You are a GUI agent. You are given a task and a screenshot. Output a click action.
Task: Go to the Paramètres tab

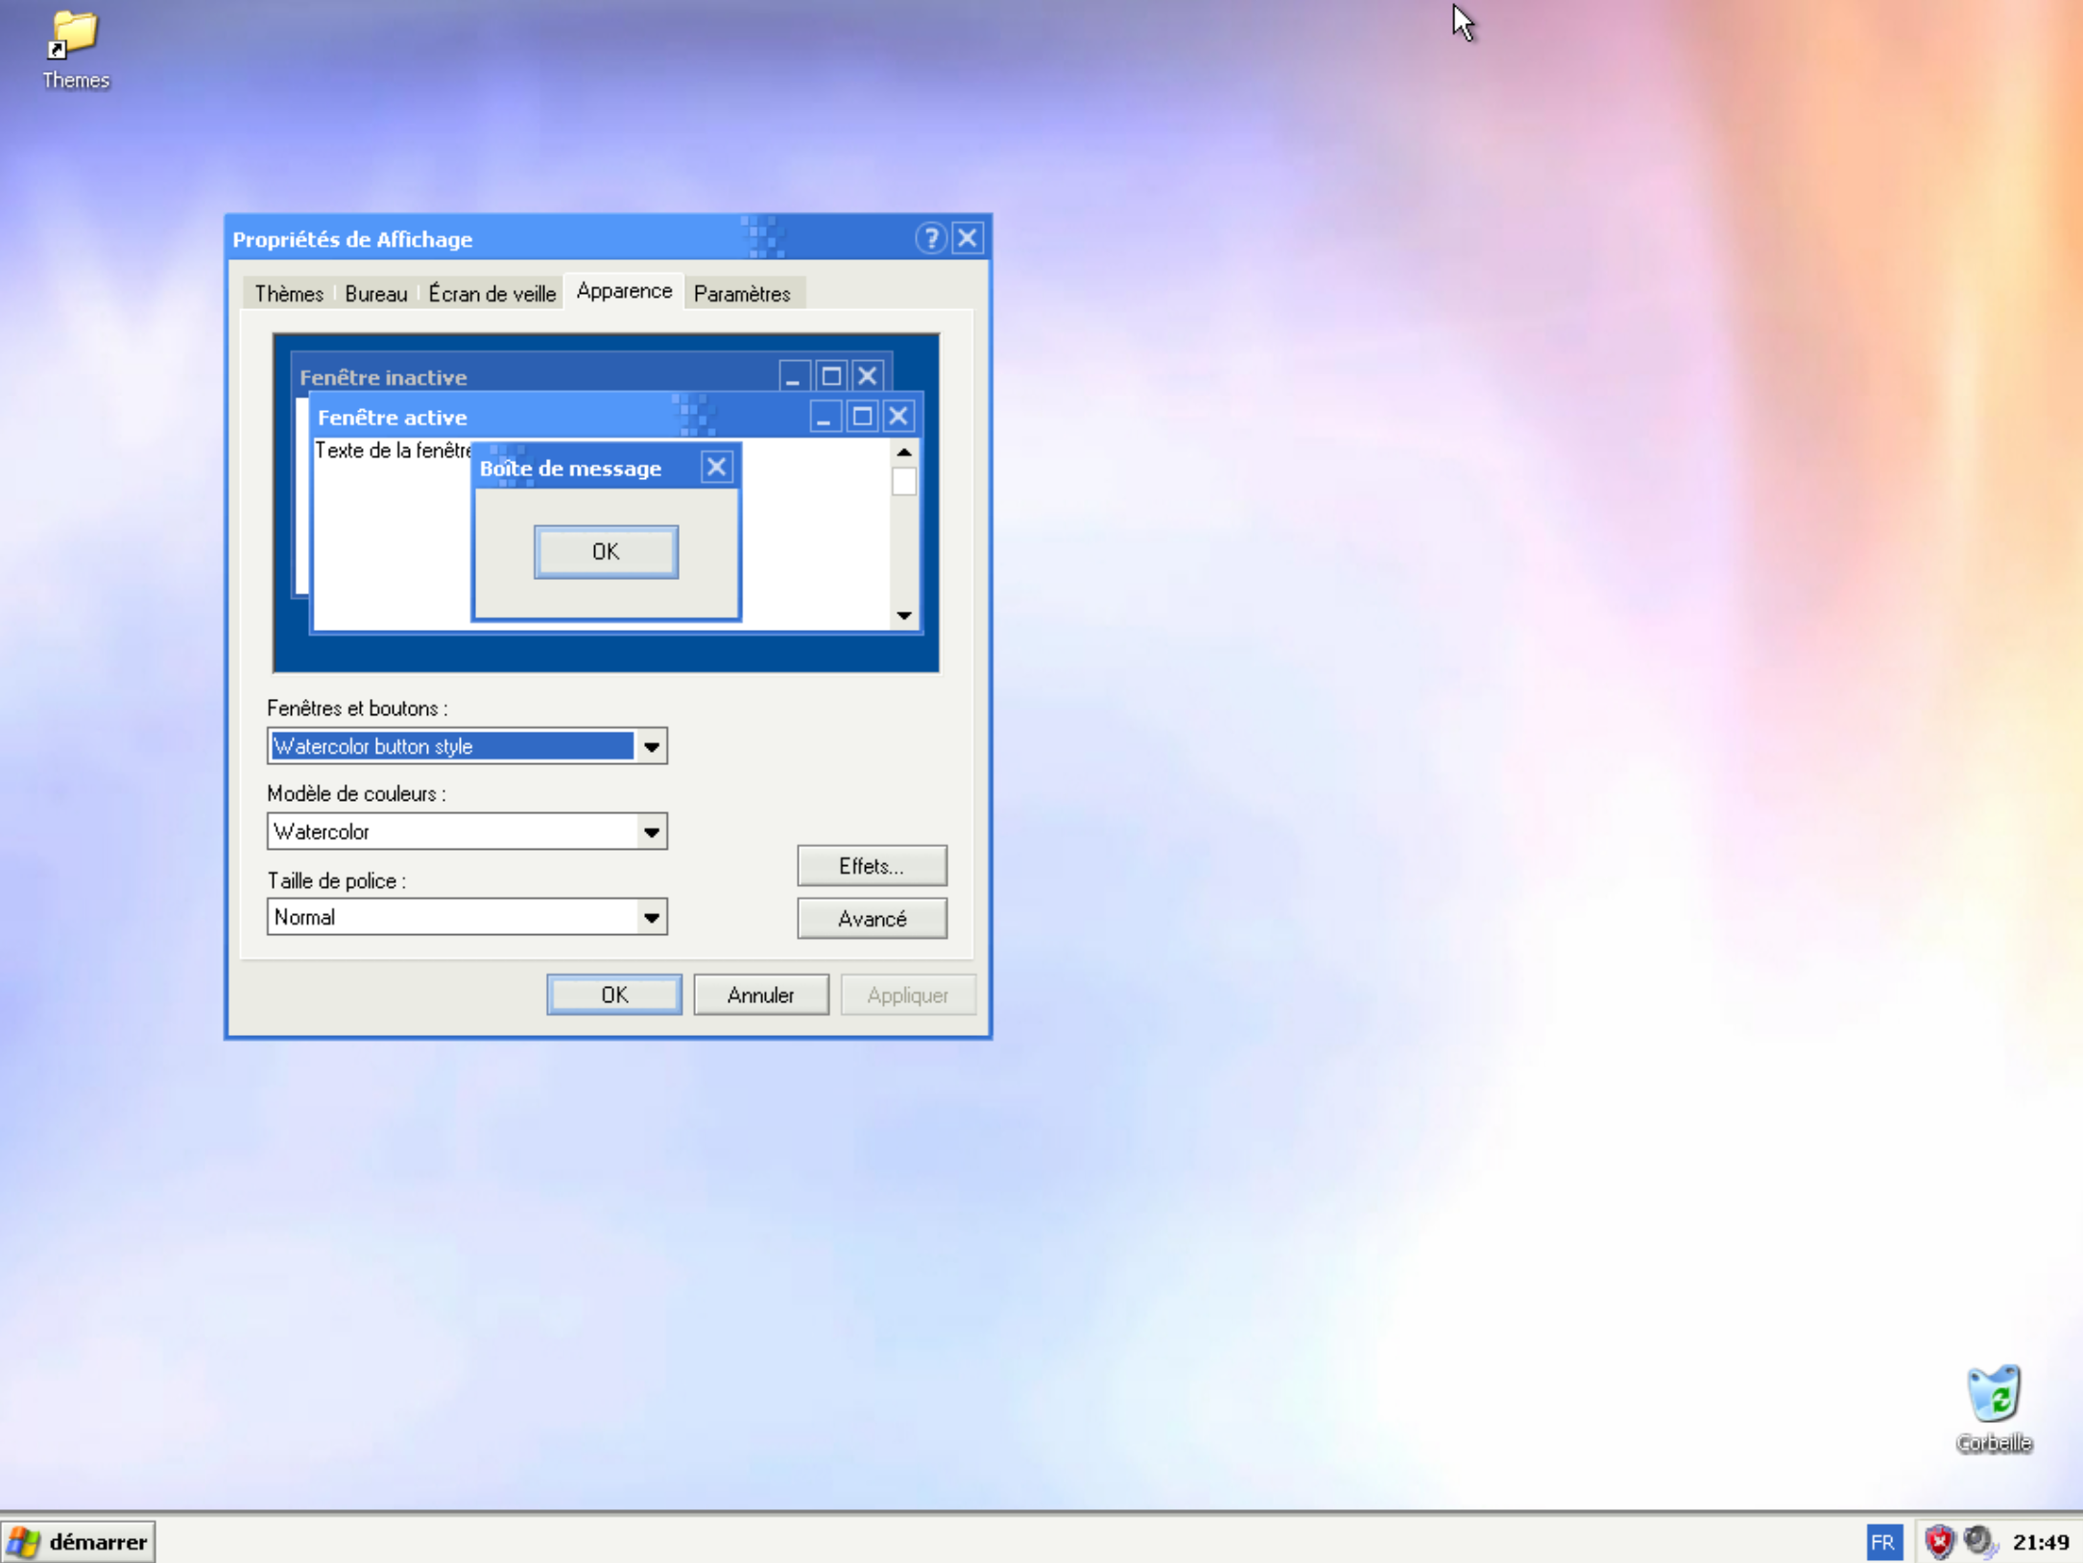click(x=741, y=294)
